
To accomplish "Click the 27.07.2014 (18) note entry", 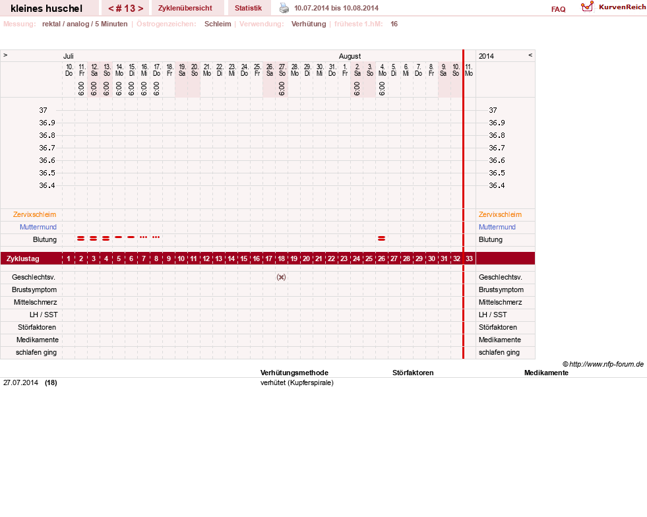I will click(30, 382).
